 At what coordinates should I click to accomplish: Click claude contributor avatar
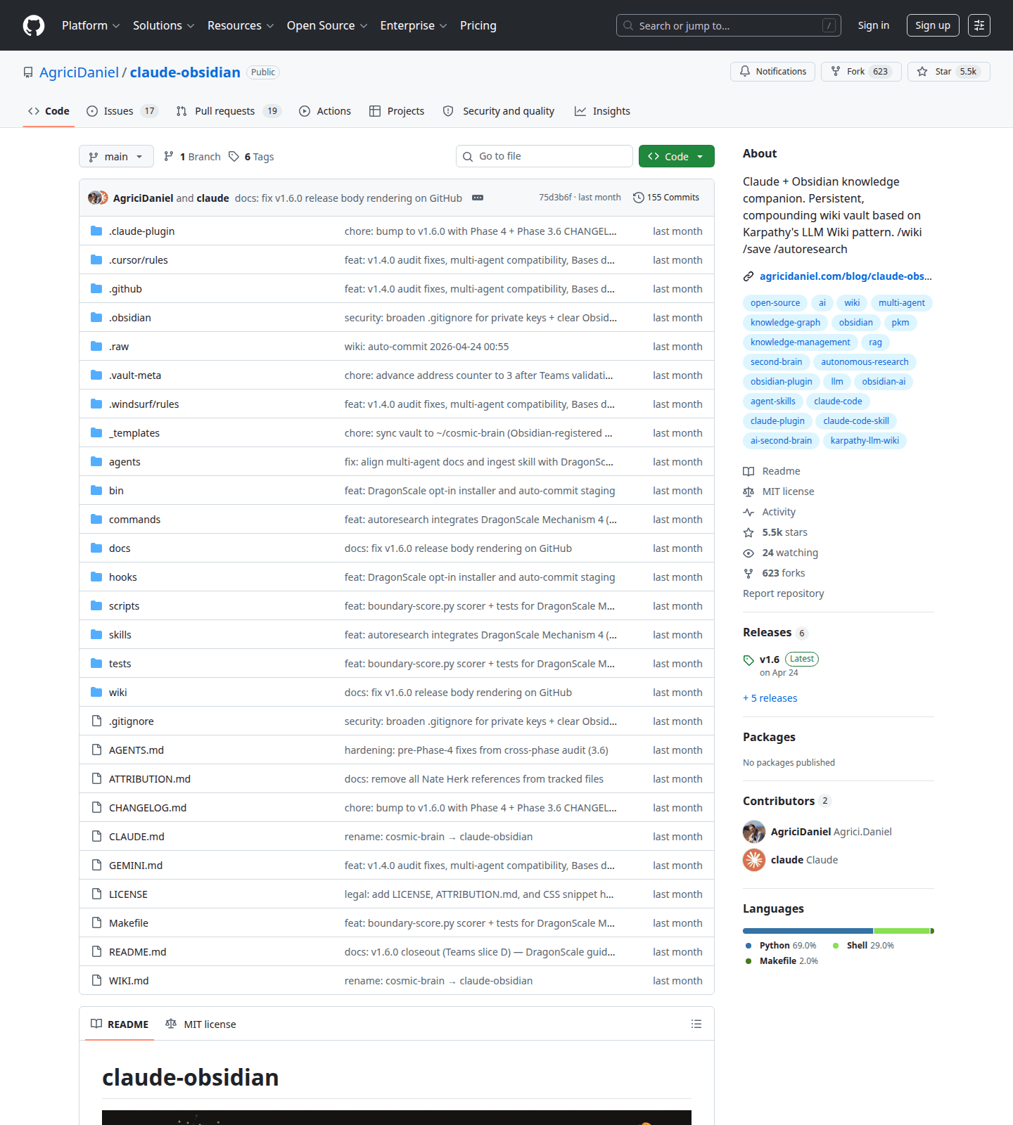[754, 860]
